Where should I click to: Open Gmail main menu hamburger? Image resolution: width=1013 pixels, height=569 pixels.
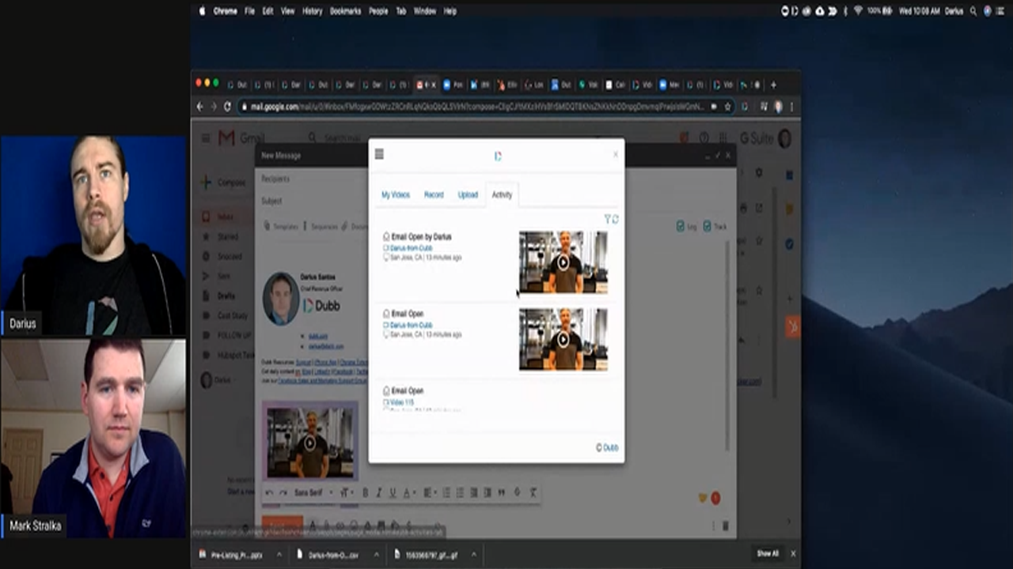[x=206, y=138]
